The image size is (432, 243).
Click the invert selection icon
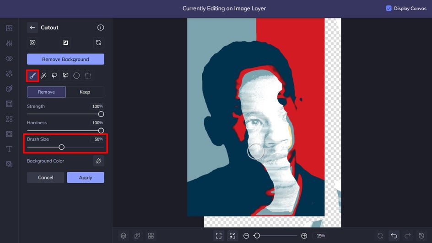pos(65,42)
